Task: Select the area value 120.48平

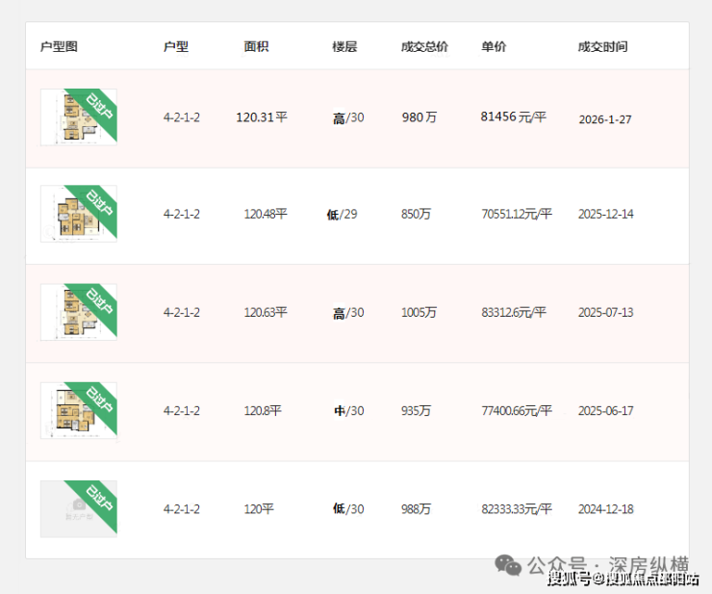Action: pos(266,214)
